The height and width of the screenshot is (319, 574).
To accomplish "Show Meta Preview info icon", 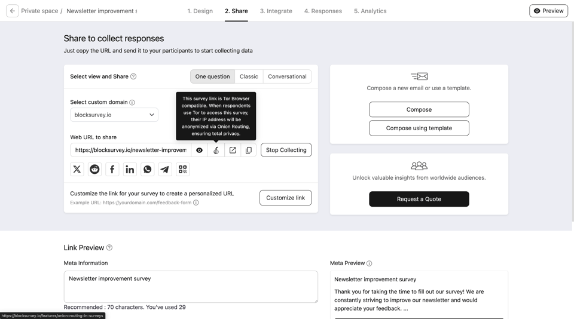I will [369, 263].
